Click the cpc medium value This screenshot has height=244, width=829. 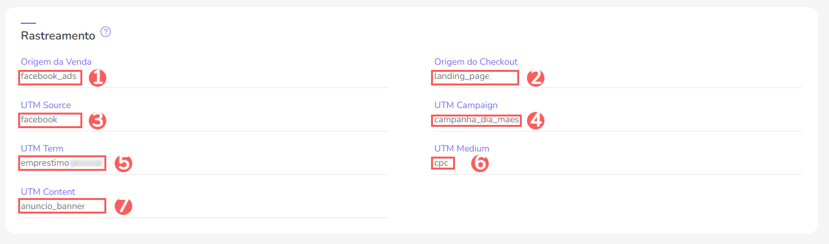443,163
